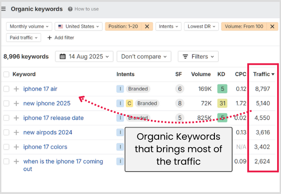This screenshot has height=194, width=281.
Task: Click the Traffic column sort arrow
Action: [273, 74]
